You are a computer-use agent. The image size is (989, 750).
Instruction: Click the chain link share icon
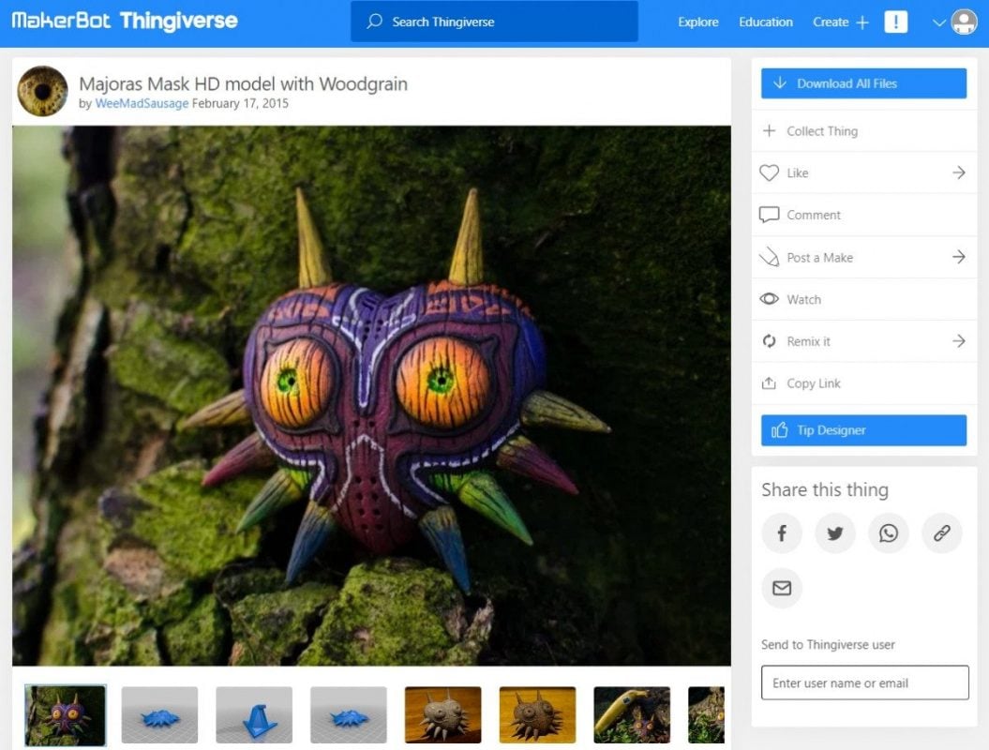pos(942,533)
